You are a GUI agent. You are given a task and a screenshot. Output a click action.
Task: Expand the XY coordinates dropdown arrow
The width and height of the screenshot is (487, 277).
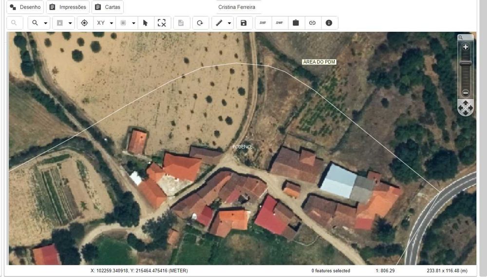click(112, 23)
